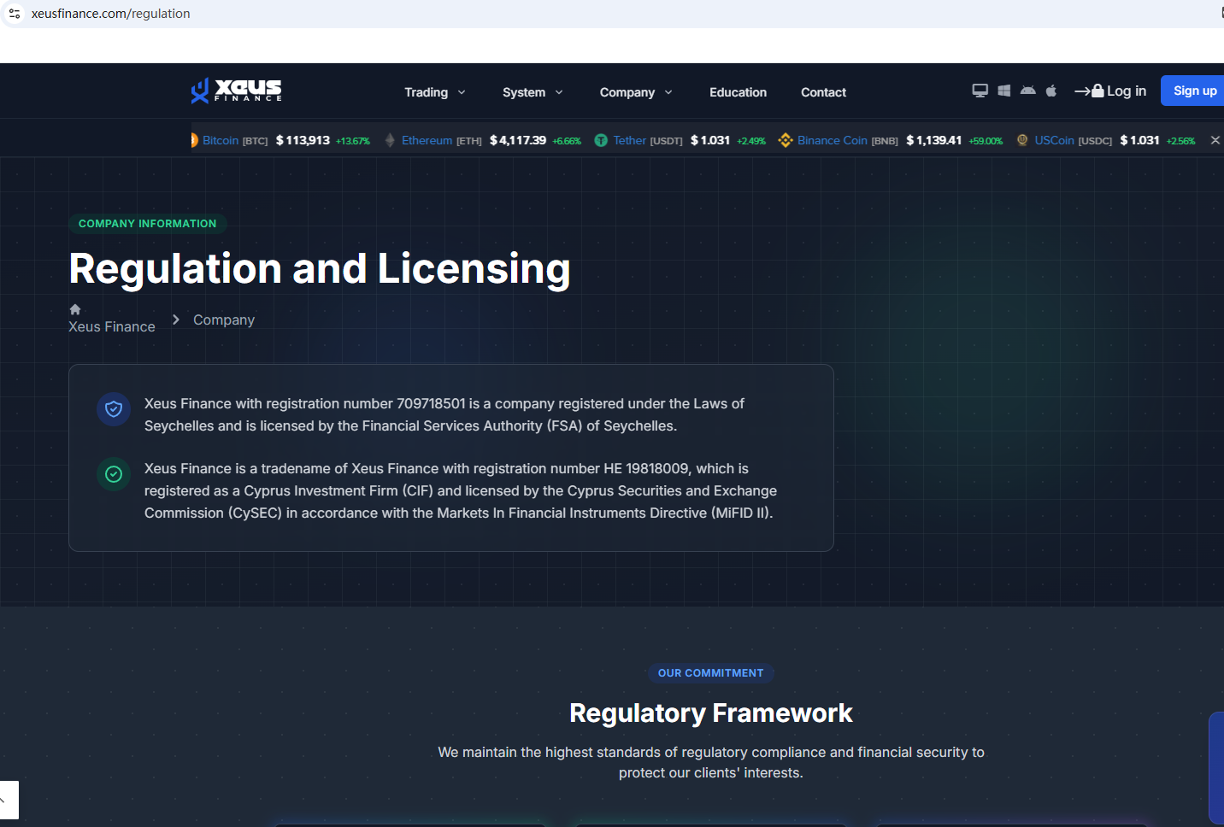Click the Log in link
Viewport: 1224px width, 827px height.
(1110, 91)
